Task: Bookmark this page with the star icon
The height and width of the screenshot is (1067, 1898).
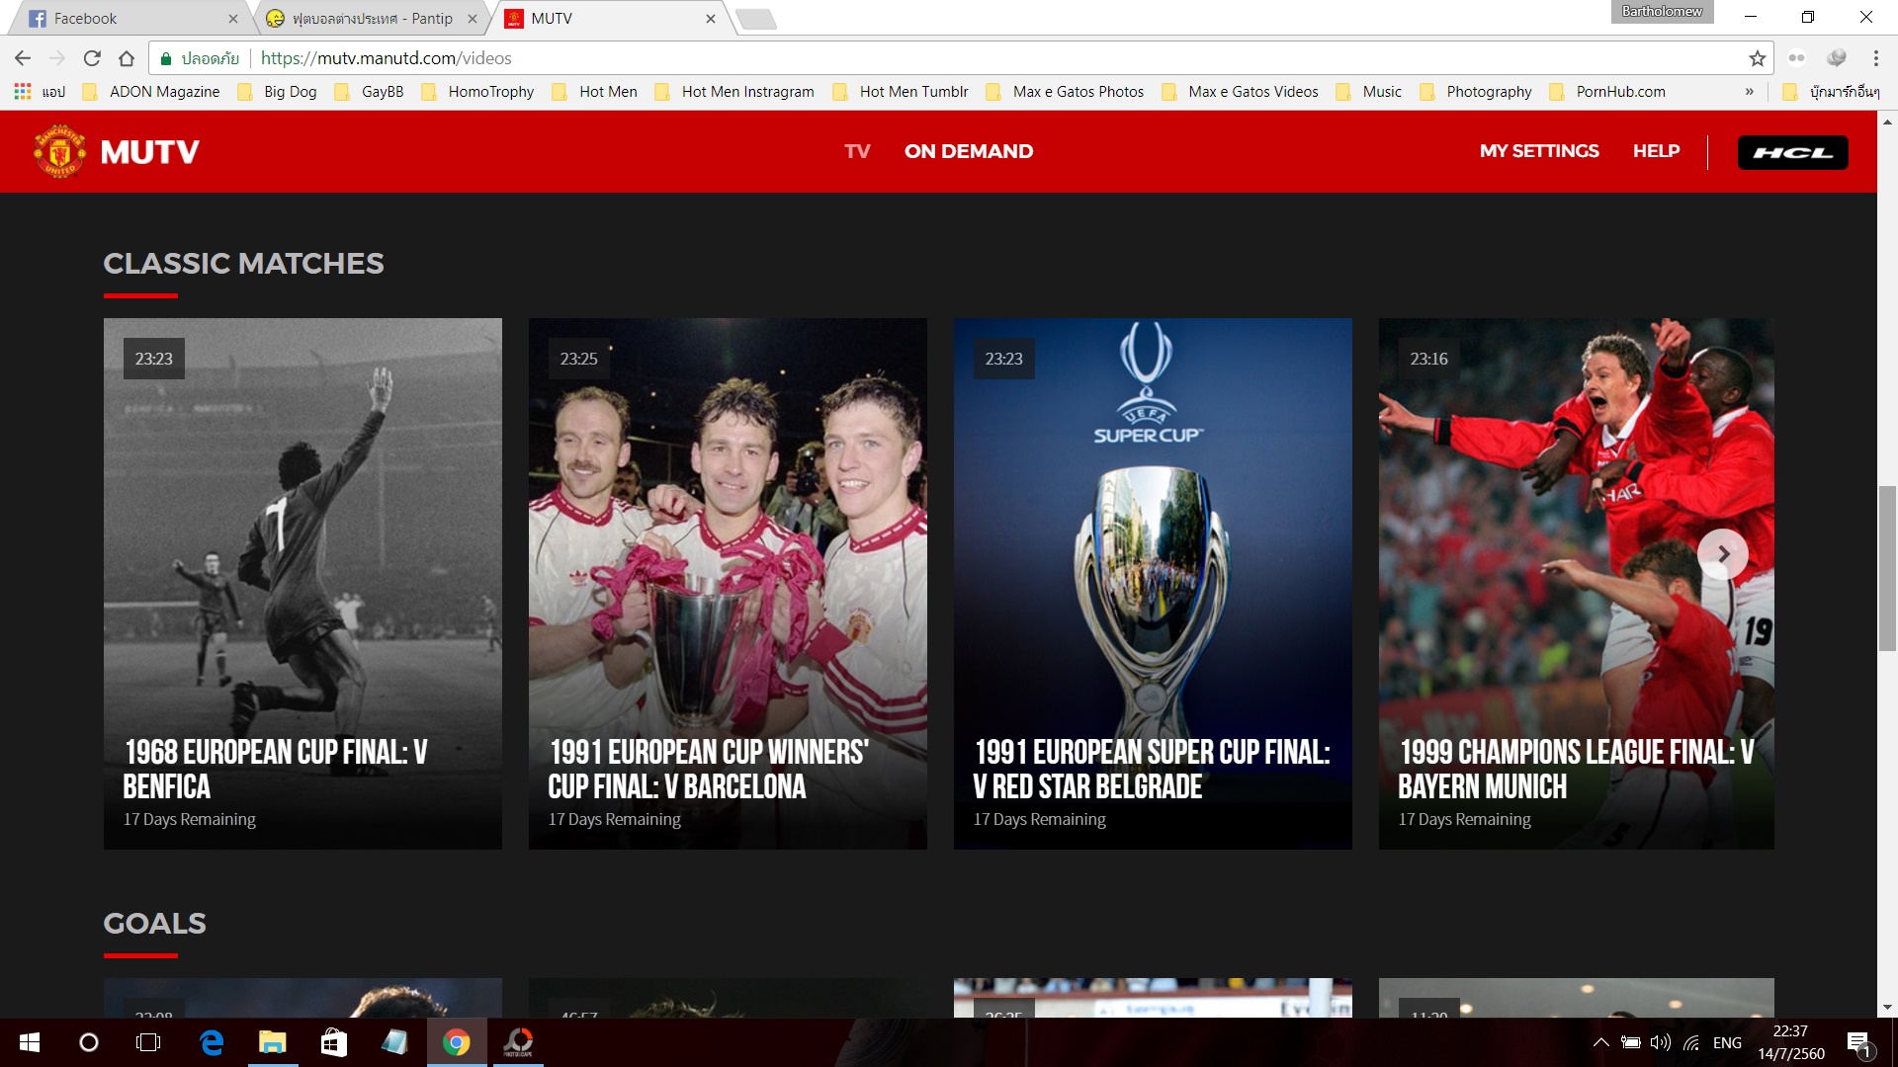Action: coord(1757,58)
